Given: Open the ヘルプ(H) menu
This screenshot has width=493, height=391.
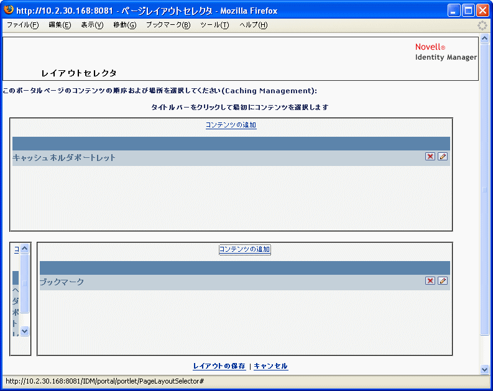Looking at the screenshot, I should coord(254,25).
